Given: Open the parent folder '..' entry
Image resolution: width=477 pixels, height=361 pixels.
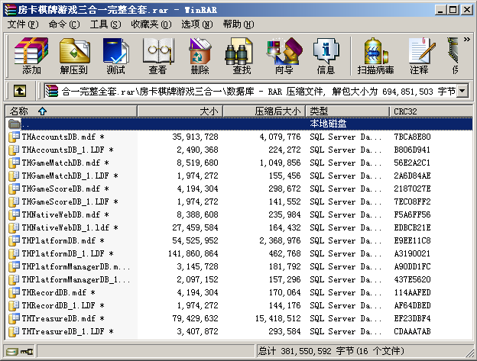Looking at the screenshot, I should [25, 124].
